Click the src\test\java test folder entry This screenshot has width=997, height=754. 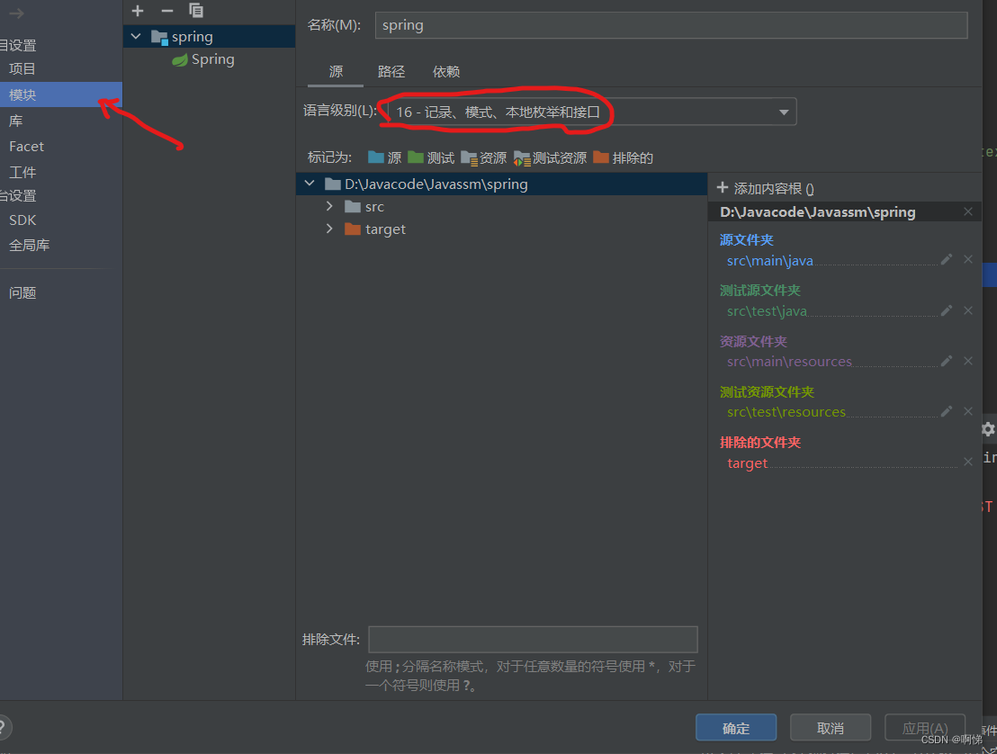tap(766, 311)
